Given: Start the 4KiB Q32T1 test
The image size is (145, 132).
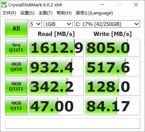Looking at the screenshot, I should [x=16, y=87].
